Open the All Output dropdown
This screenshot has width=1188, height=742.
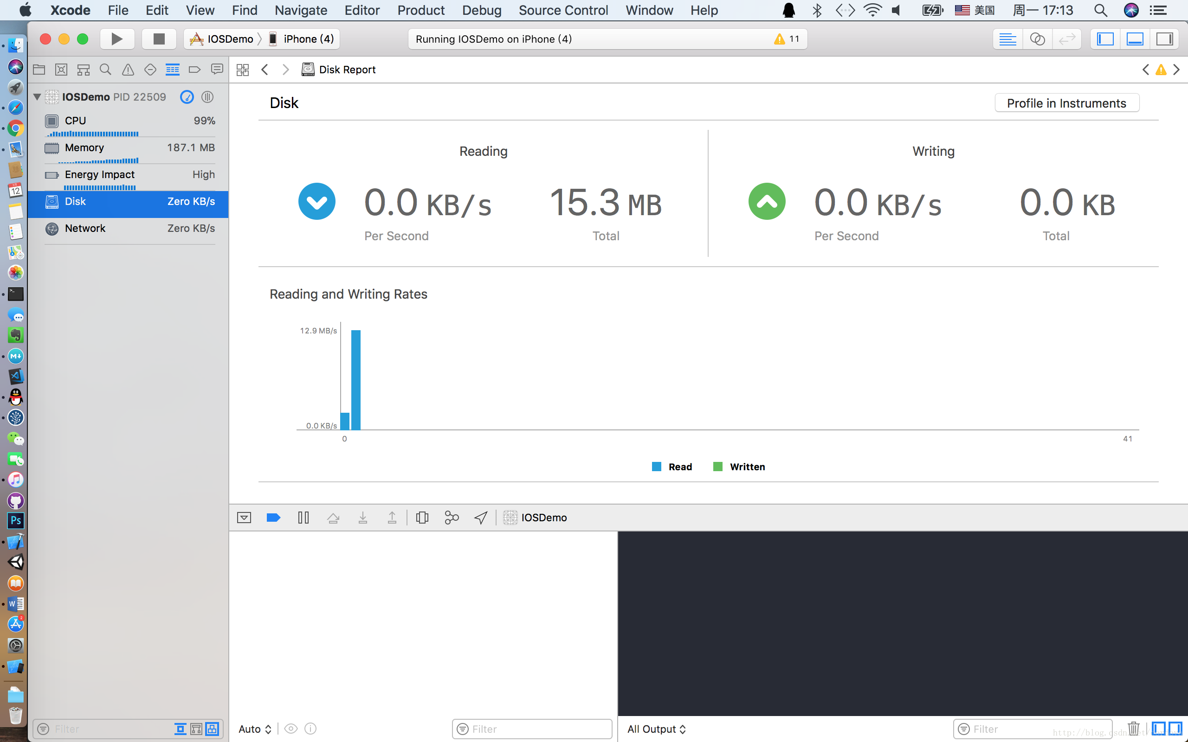(656, 729)
